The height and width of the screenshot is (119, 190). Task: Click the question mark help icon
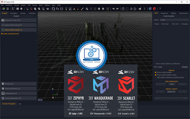pyautogui.click(x=160, y=9)
